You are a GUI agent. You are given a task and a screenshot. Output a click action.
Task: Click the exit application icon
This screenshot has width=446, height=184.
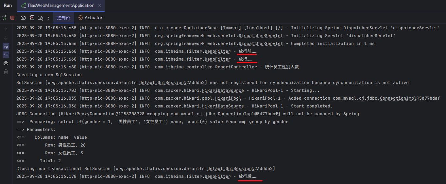tap(32, 18)
